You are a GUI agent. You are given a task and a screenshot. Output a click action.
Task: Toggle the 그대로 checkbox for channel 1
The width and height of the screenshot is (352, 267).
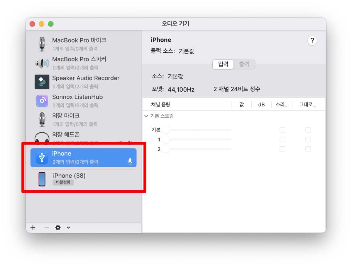(x=308, y=139)
